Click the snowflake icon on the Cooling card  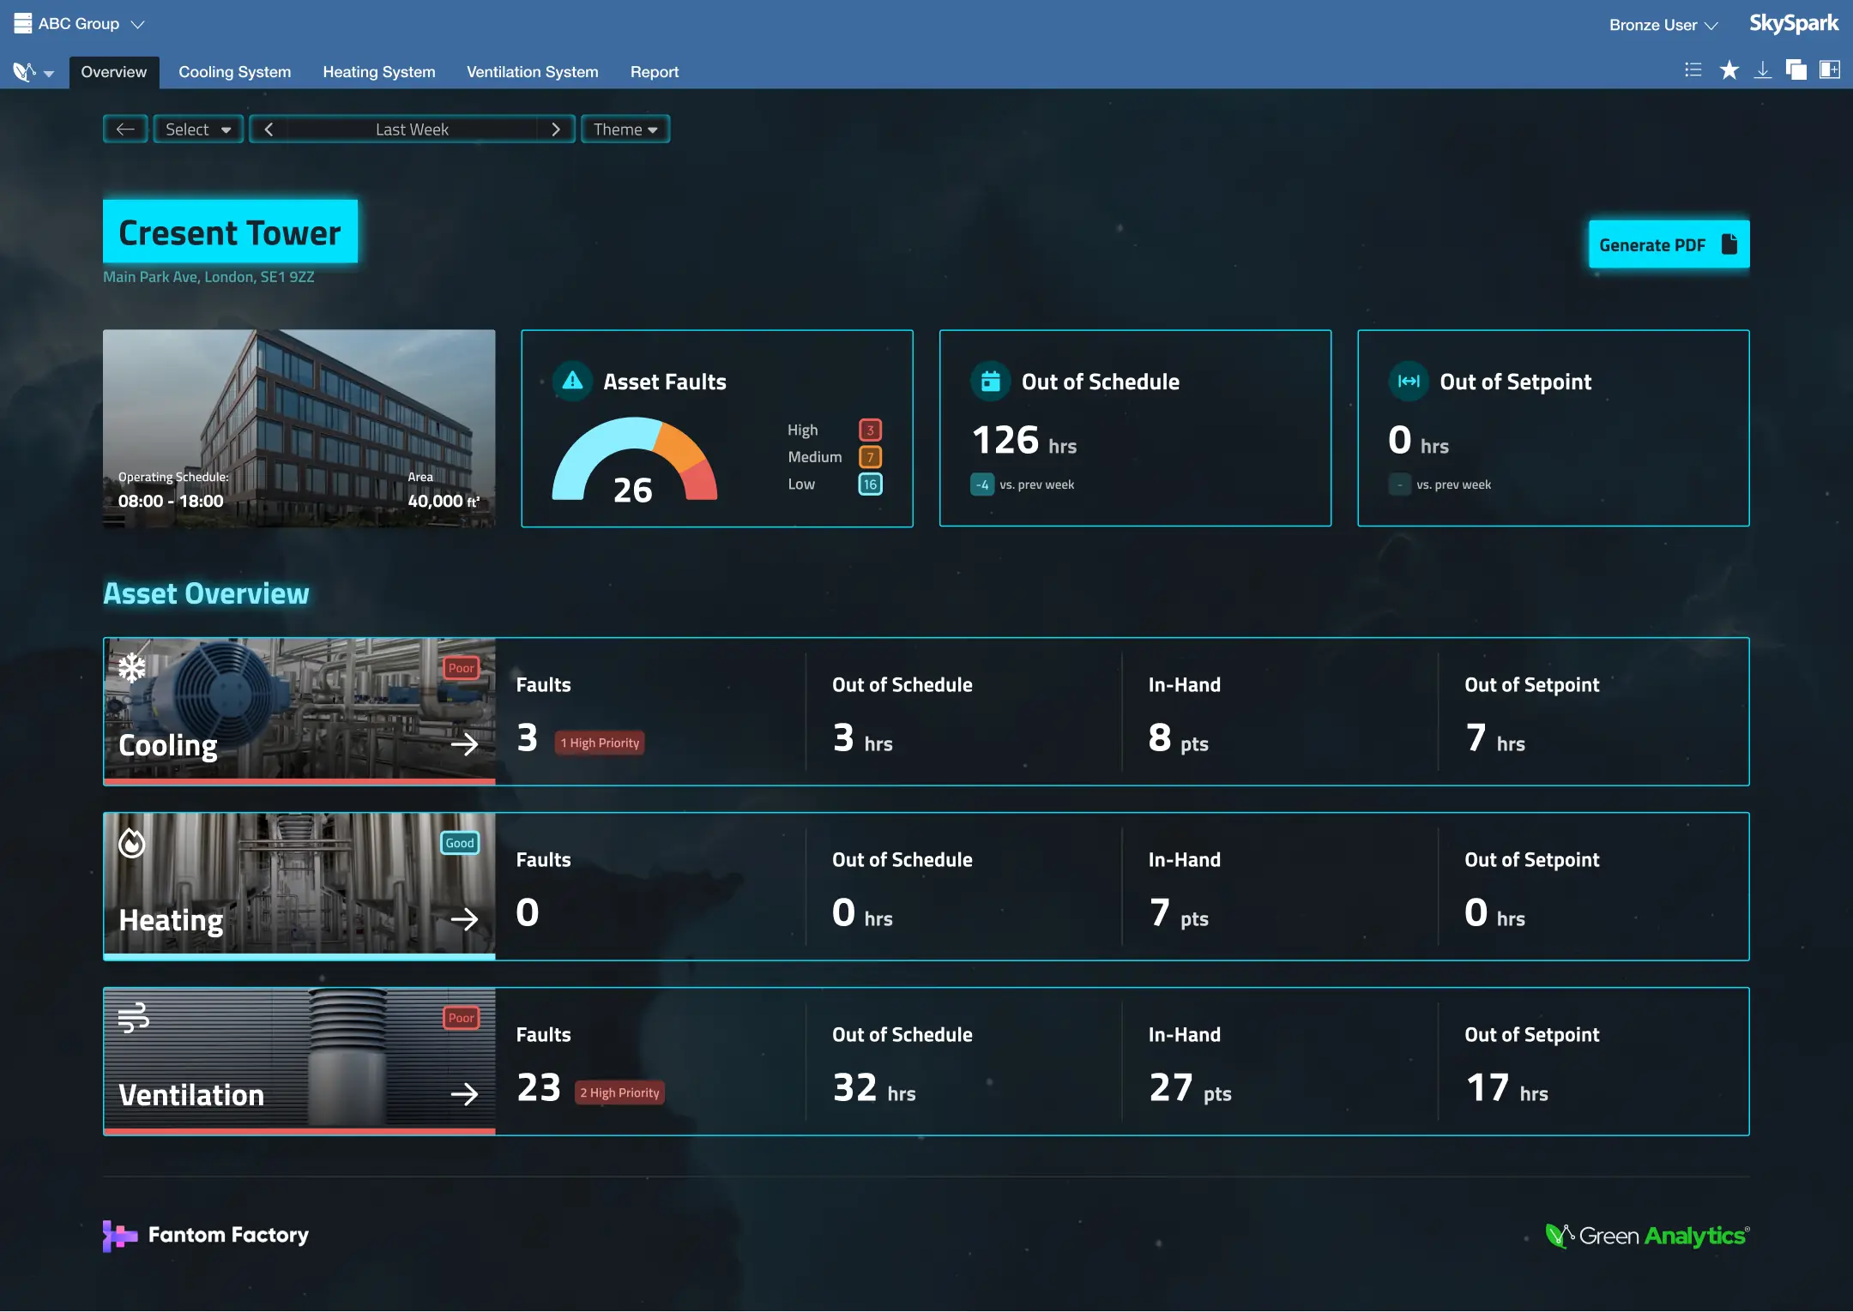coord(132,668)
